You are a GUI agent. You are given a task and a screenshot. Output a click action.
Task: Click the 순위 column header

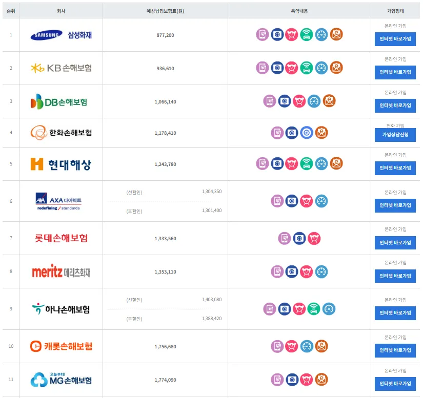(11, 11)
